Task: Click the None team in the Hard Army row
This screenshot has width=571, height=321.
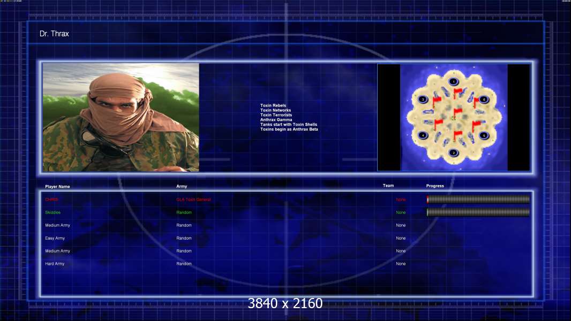Action: coord(401,264)
